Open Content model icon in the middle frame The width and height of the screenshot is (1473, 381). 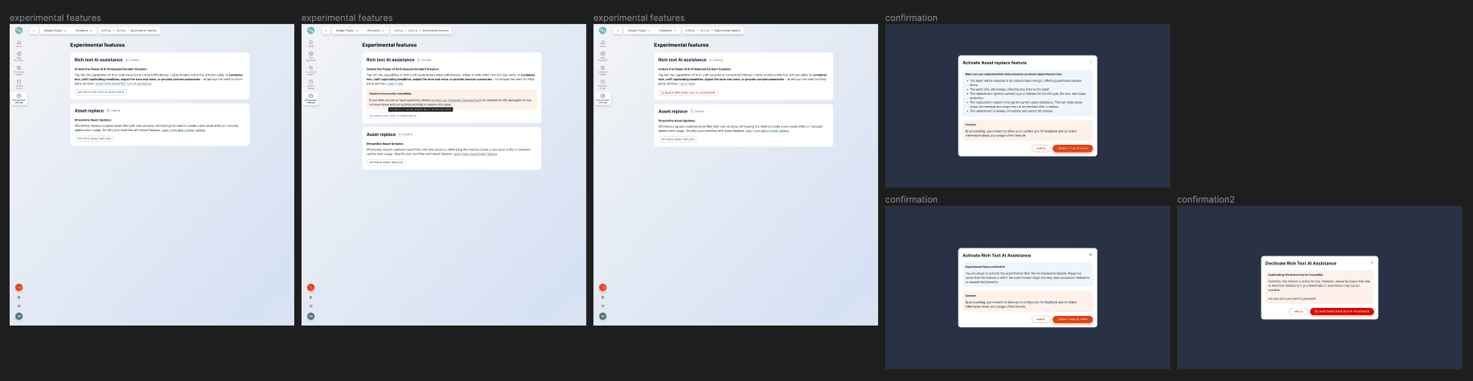(310, 84)
